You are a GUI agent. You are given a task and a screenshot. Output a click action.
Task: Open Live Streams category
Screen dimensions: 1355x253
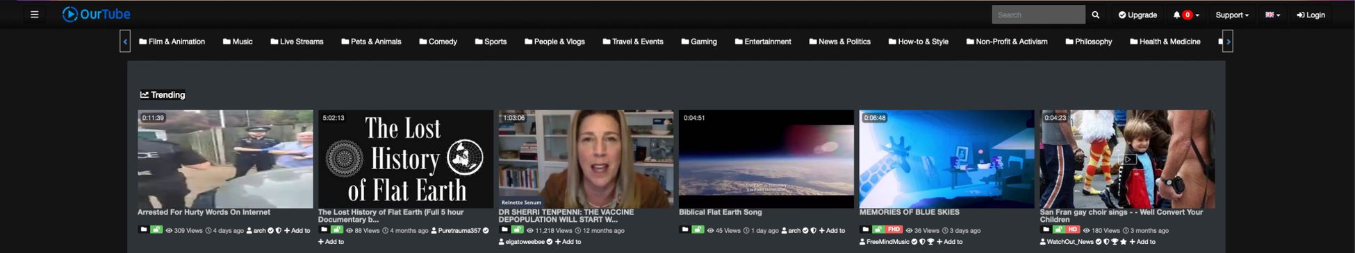click(x=297, y=42)
